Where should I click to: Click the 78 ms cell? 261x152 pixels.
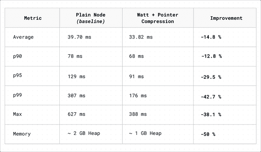75,56
